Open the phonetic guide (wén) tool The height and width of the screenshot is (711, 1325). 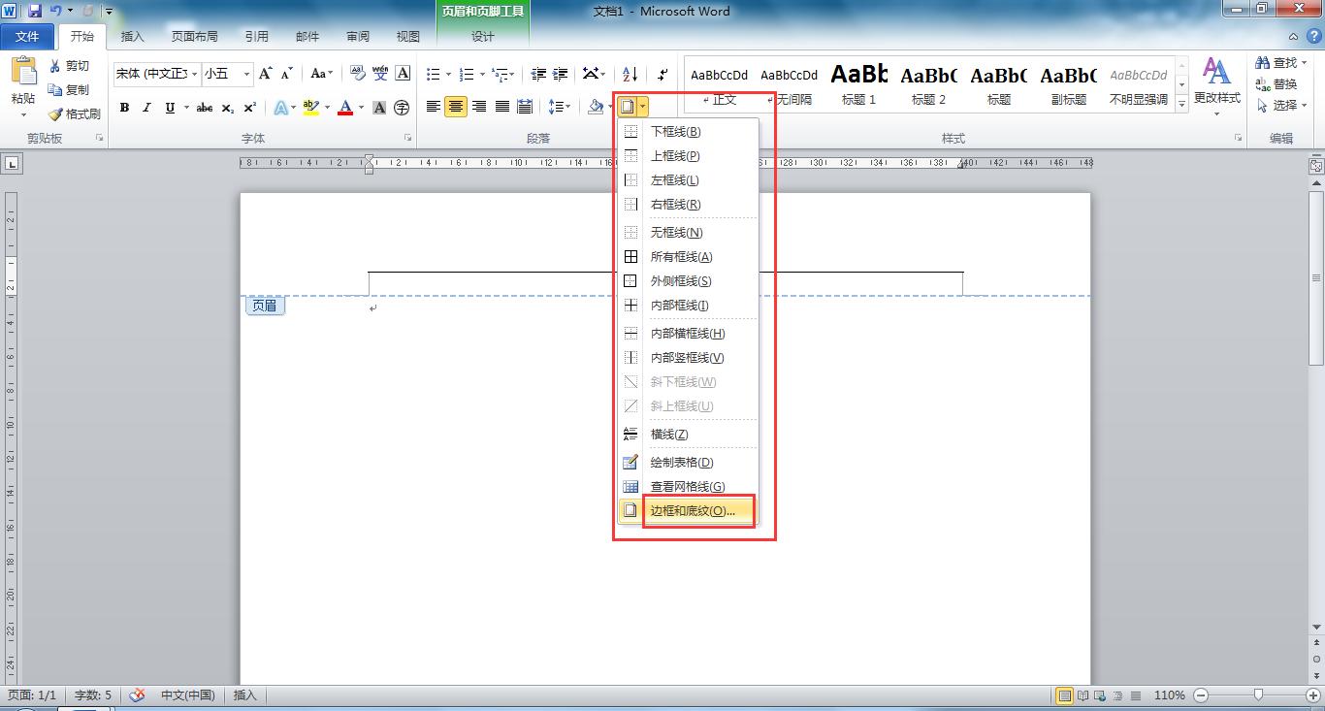point(380,74)
